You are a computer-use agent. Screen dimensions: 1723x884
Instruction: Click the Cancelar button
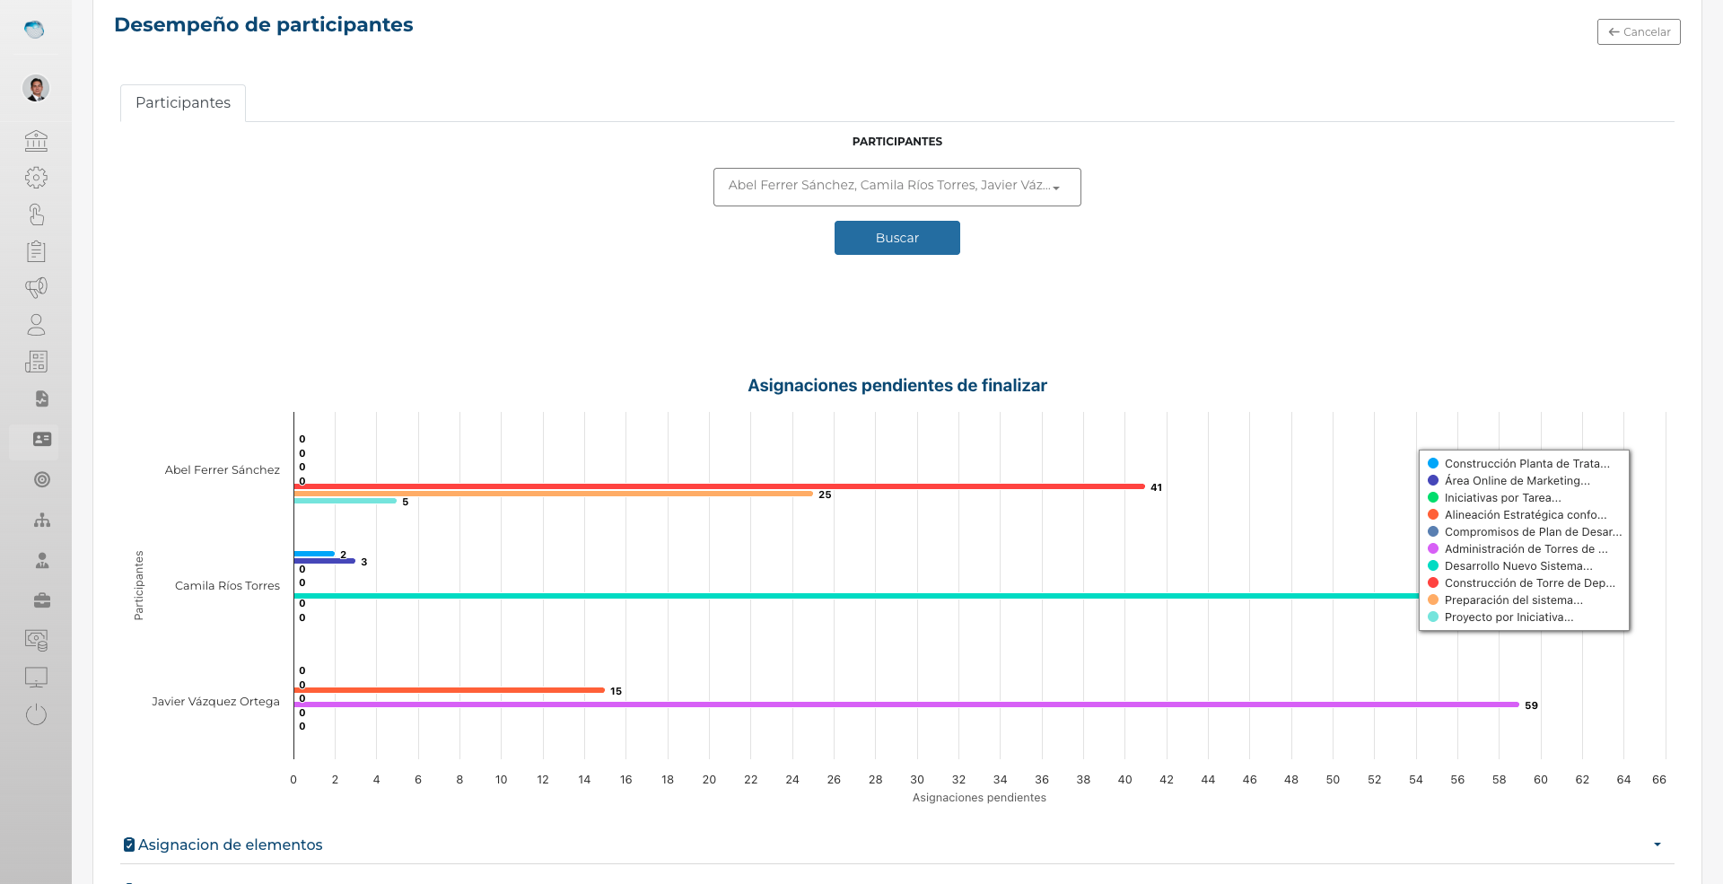[1639, 32]
